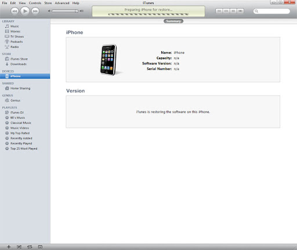Open the iTunes DJ playlist
297x250 pixels.
tap(25, 113)
